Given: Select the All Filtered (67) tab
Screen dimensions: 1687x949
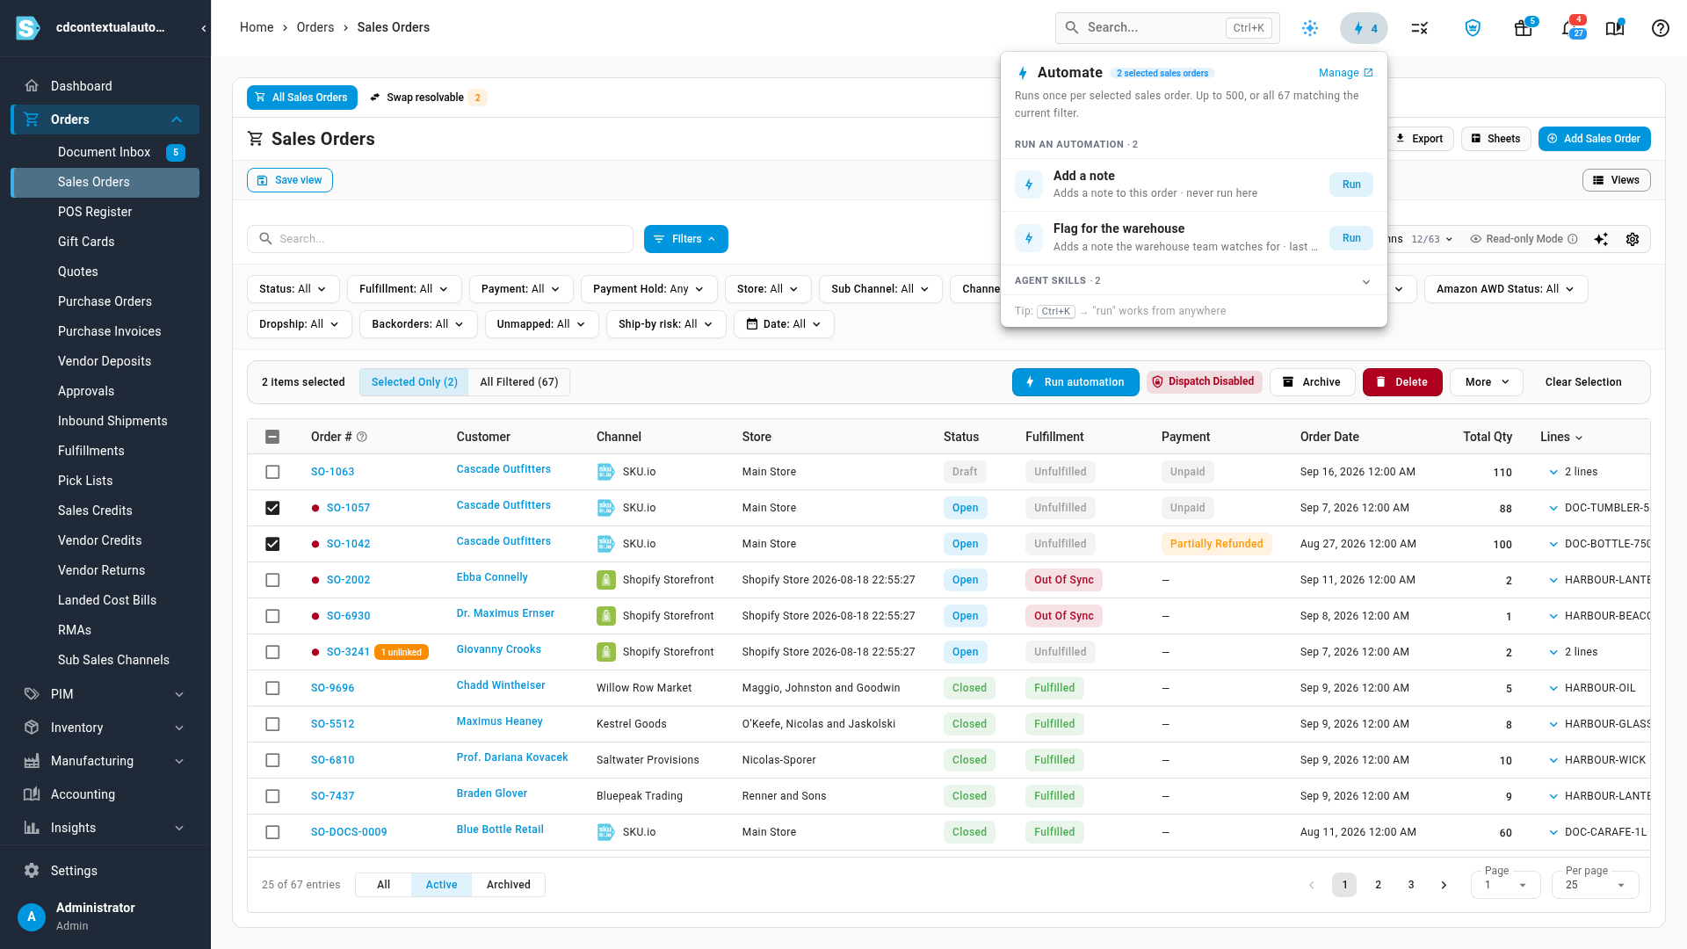Looking at the screenshot, I should pos(518,382).
